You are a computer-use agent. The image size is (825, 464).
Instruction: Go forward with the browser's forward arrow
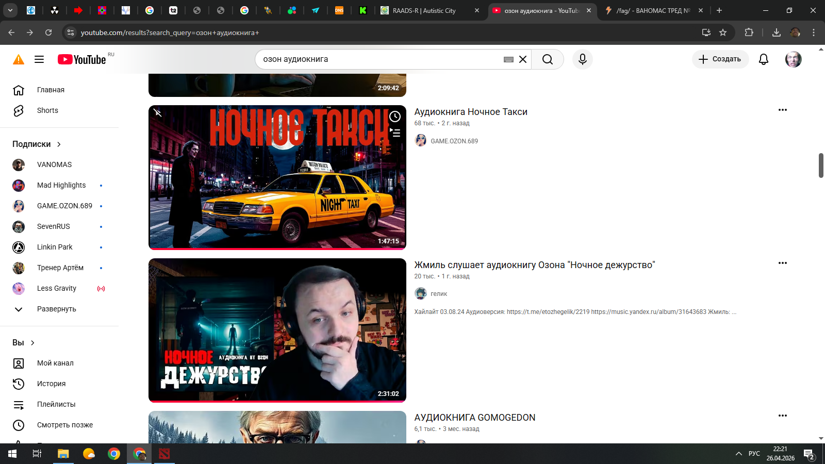click(30, 32)
